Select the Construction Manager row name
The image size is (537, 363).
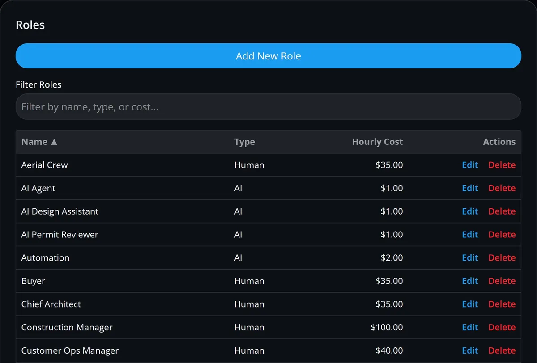coord(67,328)
